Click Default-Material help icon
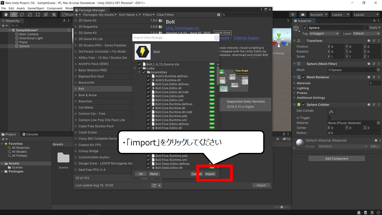 coord(376,140)
